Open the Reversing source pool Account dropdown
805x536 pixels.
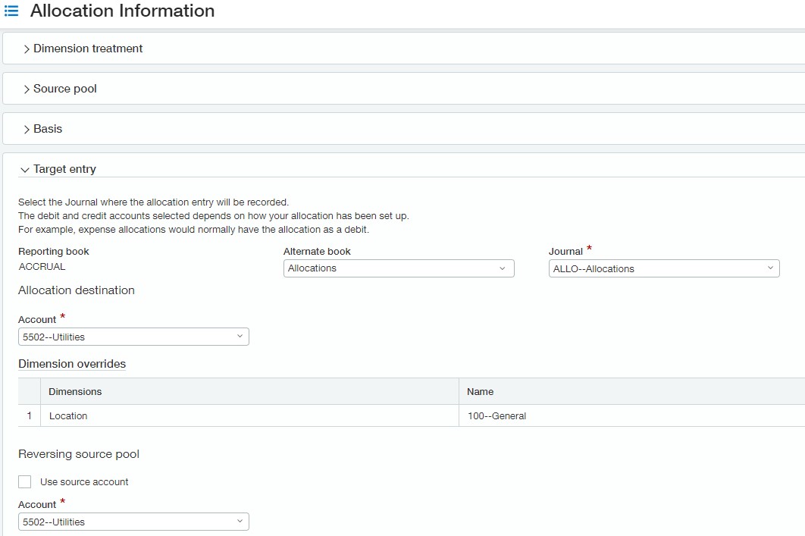[133, 522]
